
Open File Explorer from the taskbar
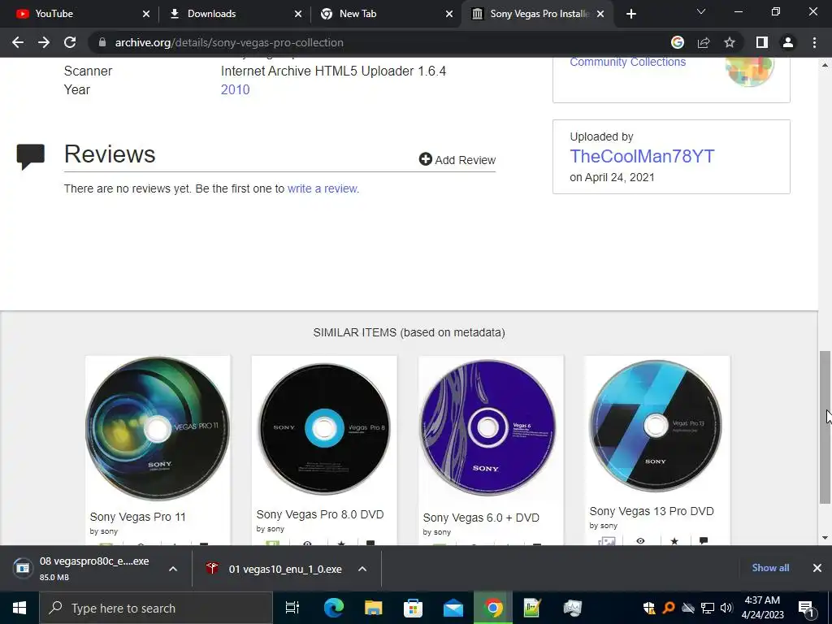tap(374, 608)
